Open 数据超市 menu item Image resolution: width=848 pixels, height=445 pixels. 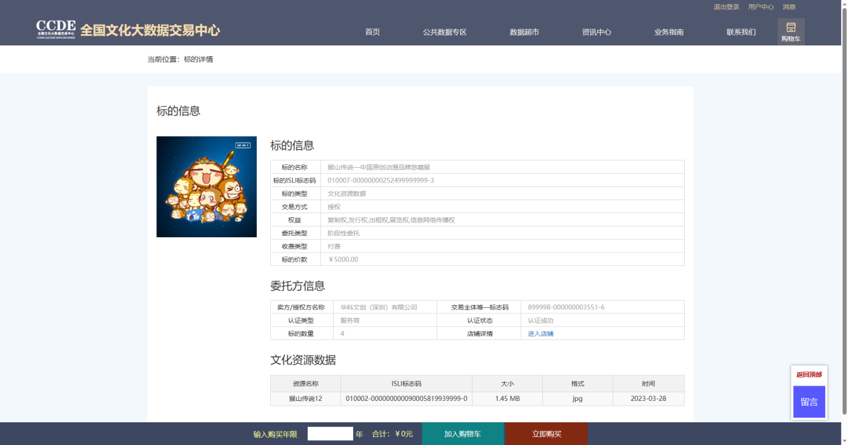[x=524, y=32]
